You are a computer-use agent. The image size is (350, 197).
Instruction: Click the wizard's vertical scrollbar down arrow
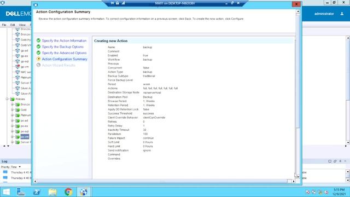pyautogui.click(x=298, y=177)
